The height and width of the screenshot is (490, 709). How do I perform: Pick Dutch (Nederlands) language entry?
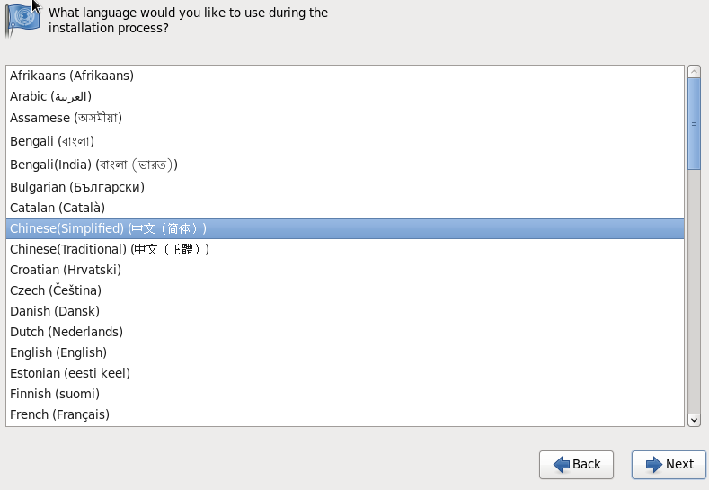[345, 332]
